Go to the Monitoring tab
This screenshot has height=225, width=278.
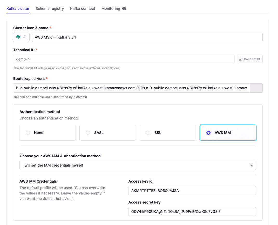tap(111, 9)
